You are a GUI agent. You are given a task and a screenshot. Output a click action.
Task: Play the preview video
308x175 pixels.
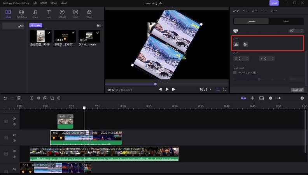point(167,89)
